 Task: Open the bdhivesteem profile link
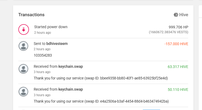coord(57,44)
